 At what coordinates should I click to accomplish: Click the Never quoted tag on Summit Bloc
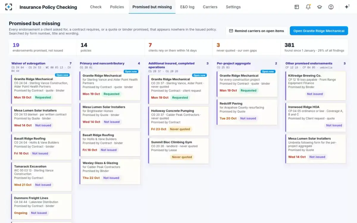click(x=182, y=157)
